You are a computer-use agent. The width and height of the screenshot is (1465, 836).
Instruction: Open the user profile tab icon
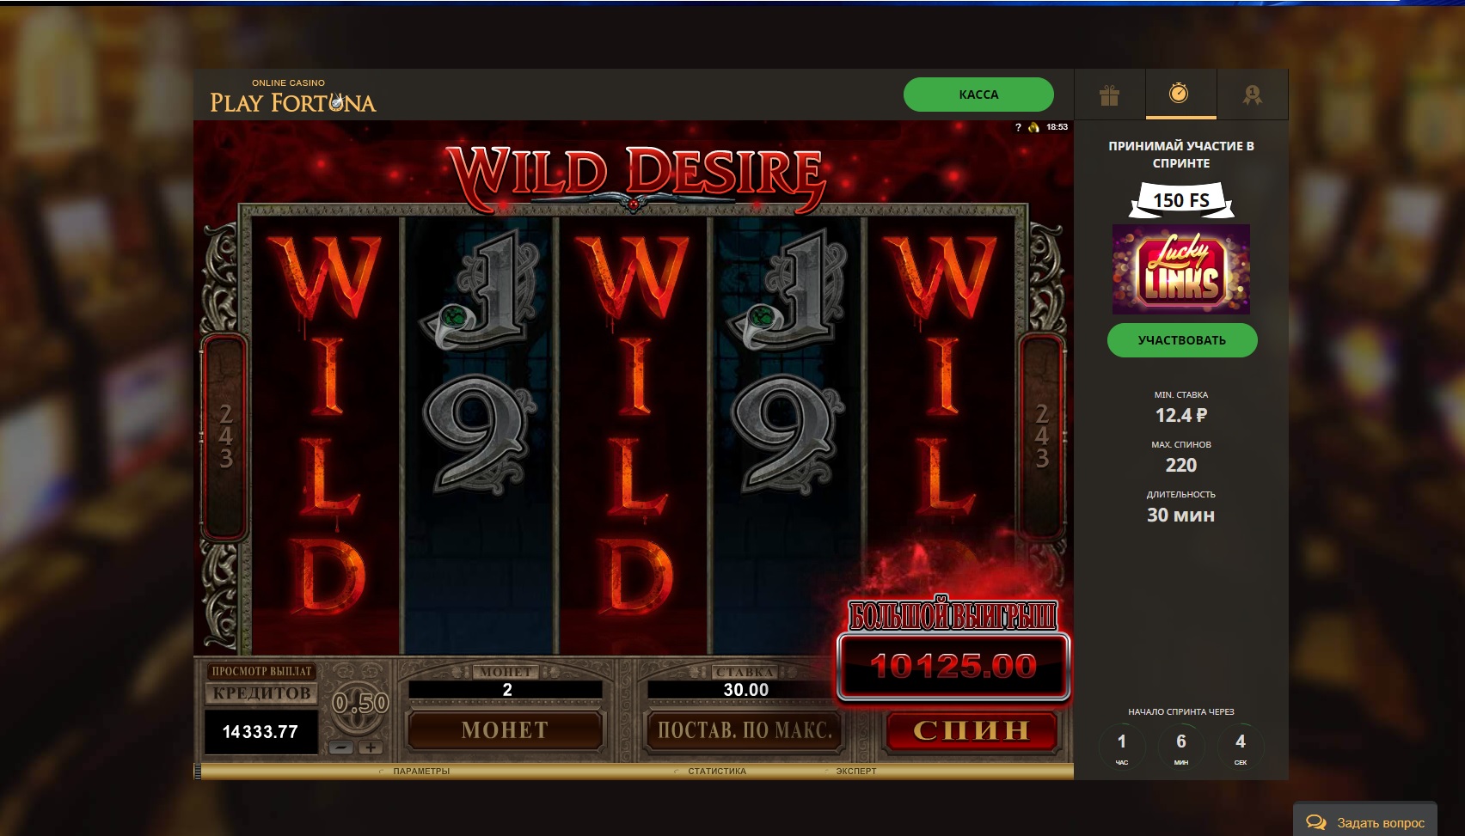click(x=1252, y=95)
